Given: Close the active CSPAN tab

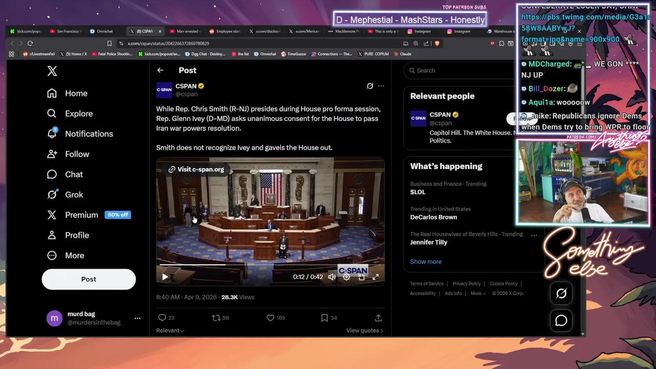Looking at the screenshot, I should point(160,31).
